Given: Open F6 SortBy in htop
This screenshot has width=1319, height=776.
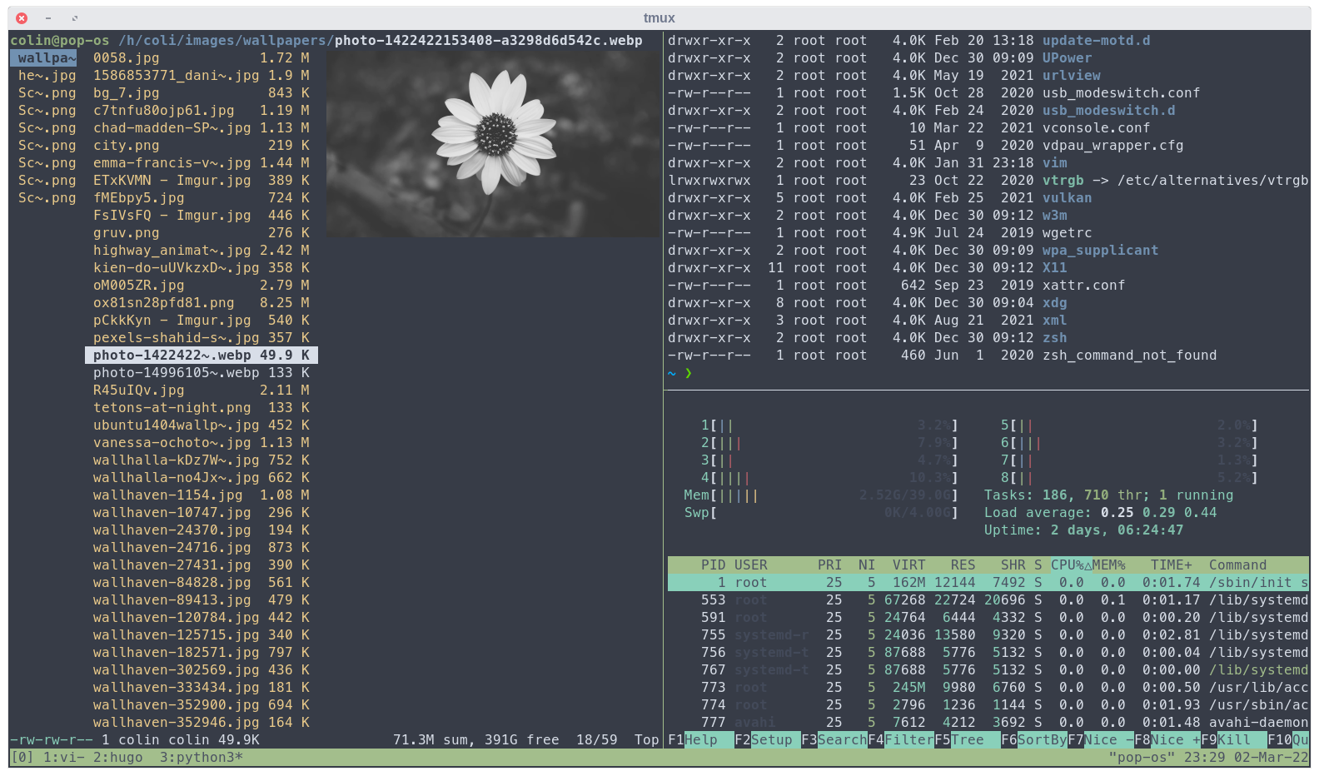Looking at the screenshot, I should (x=1034, y=740).
